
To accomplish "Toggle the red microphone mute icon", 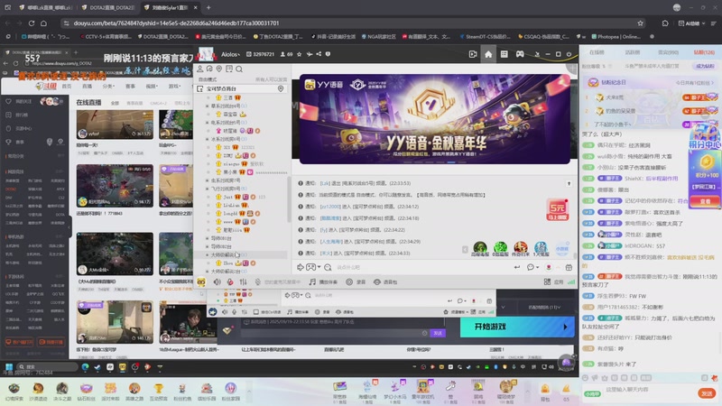I will pyautogui.click(x=230, y=281).
